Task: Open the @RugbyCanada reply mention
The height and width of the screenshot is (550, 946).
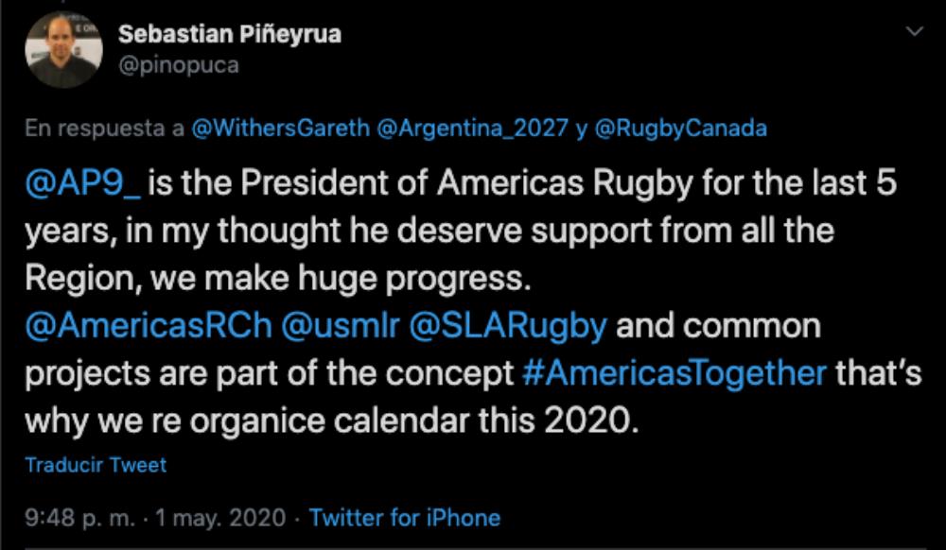Action: pos(680,130)
